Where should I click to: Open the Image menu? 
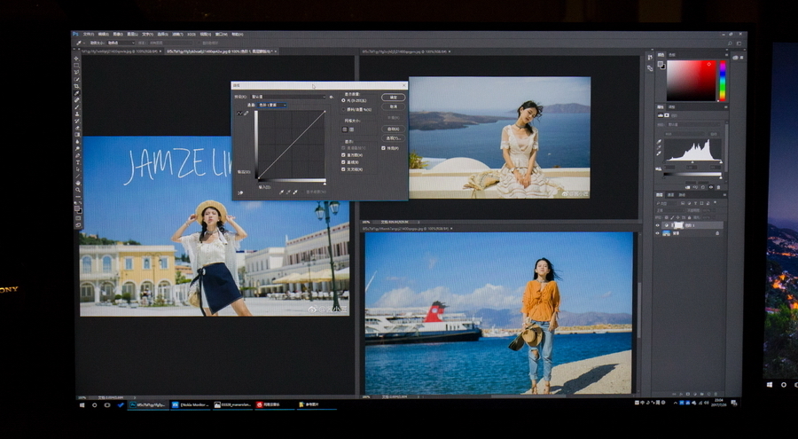tap(118, 34)
